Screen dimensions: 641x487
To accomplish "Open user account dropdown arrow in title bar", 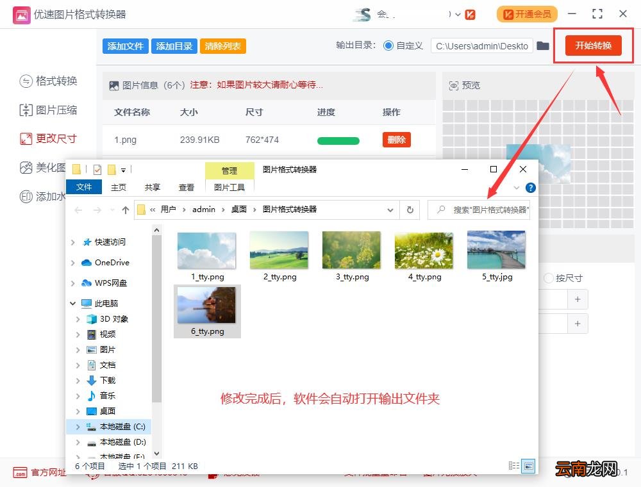I will (x=458, y=15).
